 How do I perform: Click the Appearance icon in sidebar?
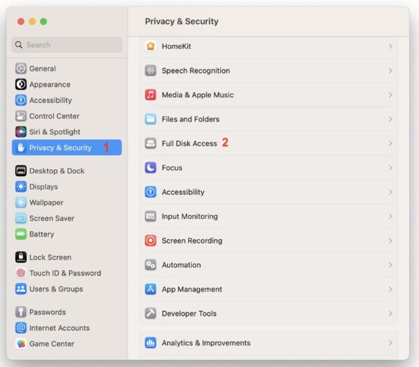pyautogui.click(x=21, y=85)
